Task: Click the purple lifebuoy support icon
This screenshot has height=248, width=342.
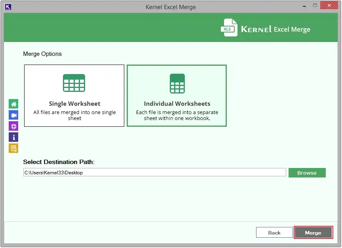Action: [x=13, y=126]
